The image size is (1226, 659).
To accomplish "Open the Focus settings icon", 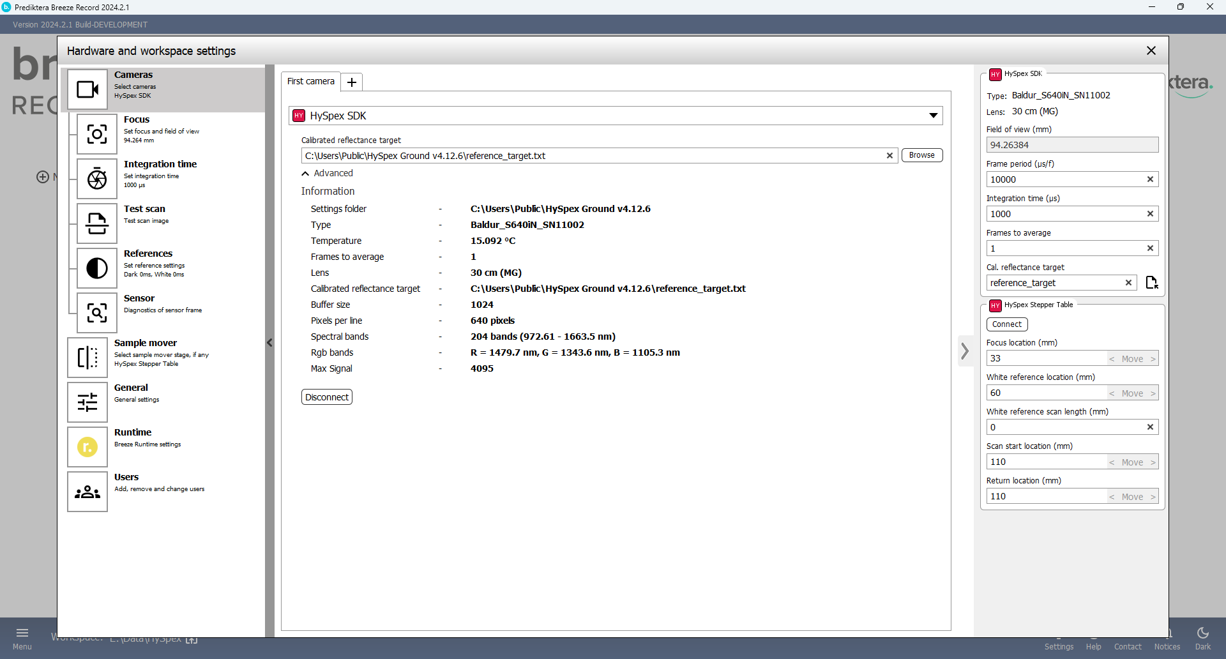I will pyautogui.click(x=97, y=134).
